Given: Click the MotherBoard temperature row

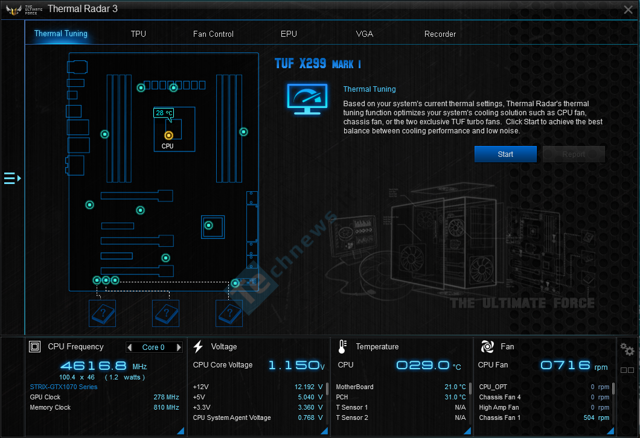Looking at the screenshot, I should point(401,387).
